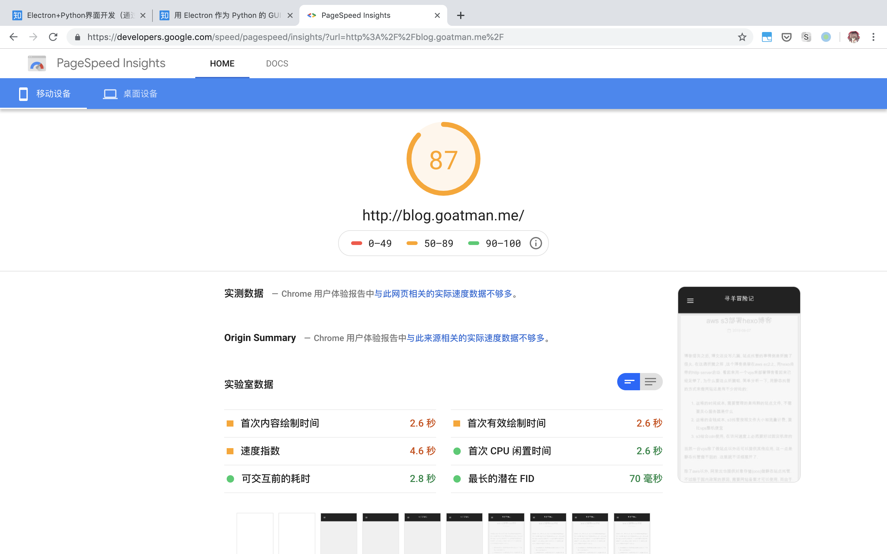The width and height of the screenshot is (887, 554).
Task: Select list view for 实验室数据
Action: coord(651,381)
